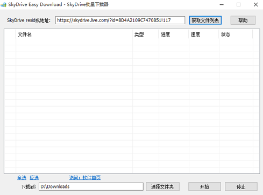
Task: Focus the 下载到 download path field
Action: [x=91, y=187]
